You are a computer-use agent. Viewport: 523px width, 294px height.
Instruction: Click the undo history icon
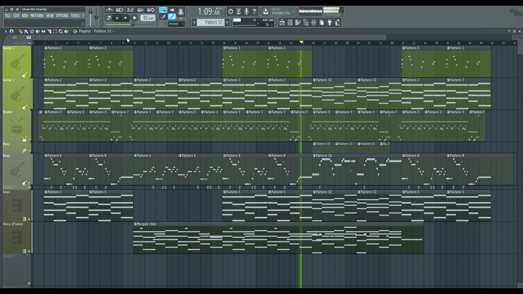coord(231,11)
